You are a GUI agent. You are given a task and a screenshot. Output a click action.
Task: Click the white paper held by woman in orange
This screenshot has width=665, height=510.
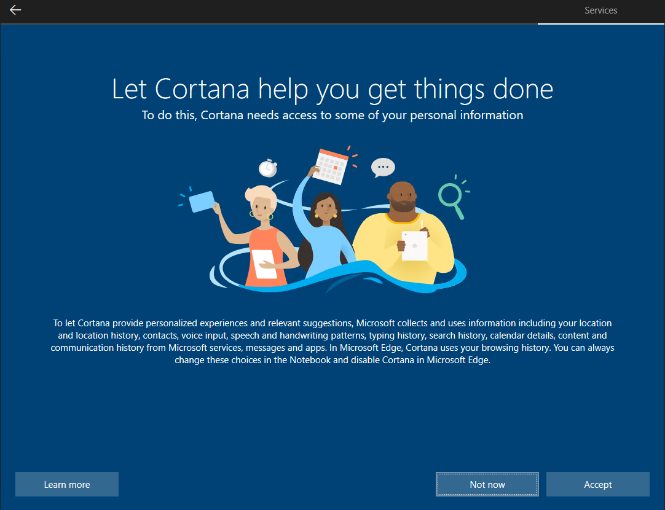coord(264,264)
